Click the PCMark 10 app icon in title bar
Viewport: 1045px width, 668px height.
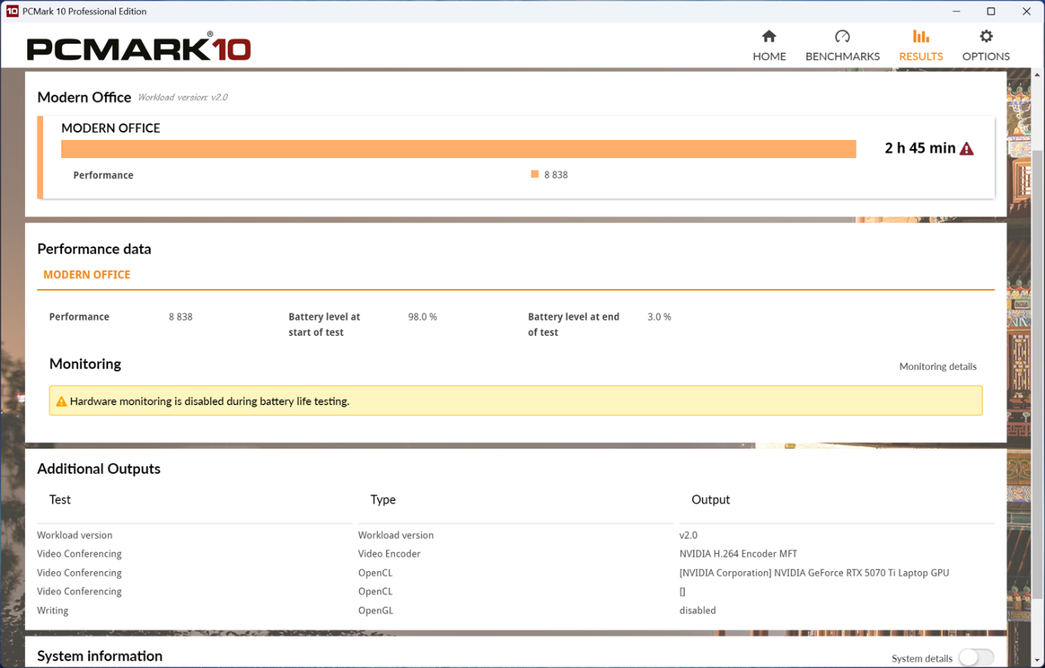pyautogui.click(x=12, y=11)
